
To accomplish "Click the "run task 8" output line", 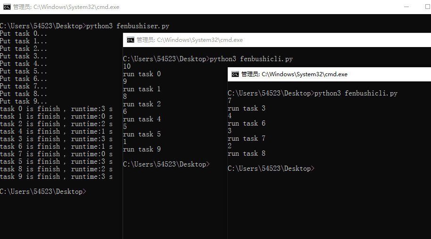I will (x=246, y=153).
